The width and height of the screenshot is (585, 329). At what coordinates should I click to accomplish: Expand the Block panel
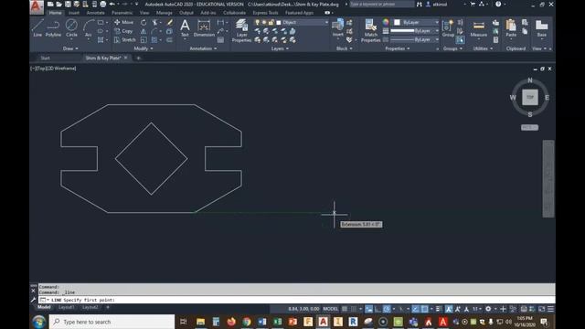point(344,48)
